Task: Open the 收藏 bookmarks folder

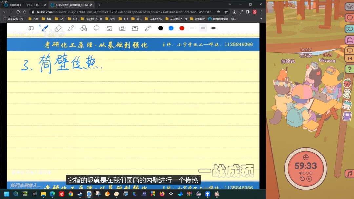Action: point(47,19)
